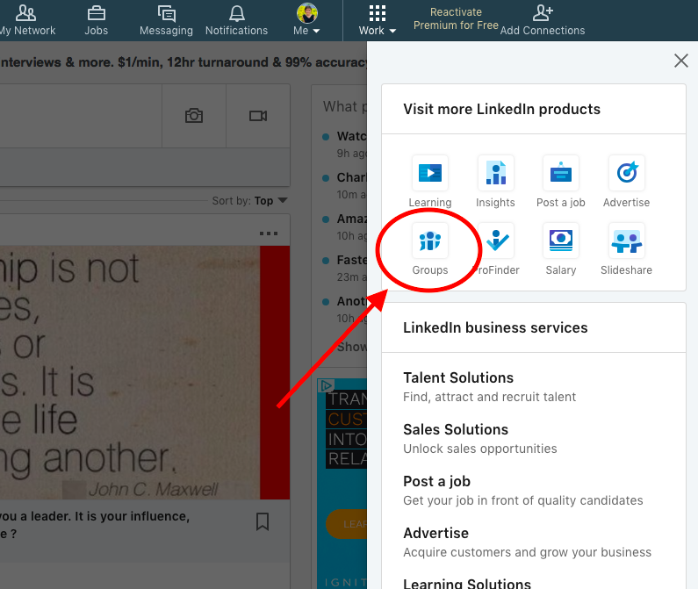Open the Advertise product icon
698x589 pixels.
click(x=626, y=173)
